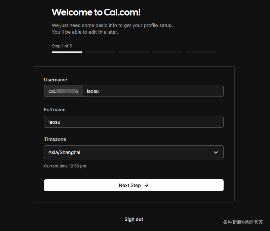Click the Current time 12:59 pm text
Viewport: 270px width, 231px height.
65,166
